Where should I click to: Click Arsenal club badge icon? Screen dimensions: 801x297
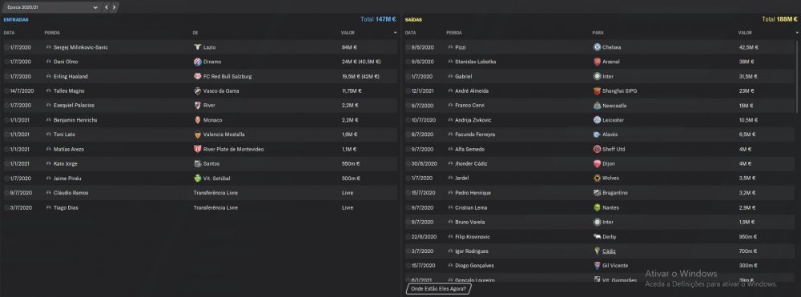coord(597,62)
